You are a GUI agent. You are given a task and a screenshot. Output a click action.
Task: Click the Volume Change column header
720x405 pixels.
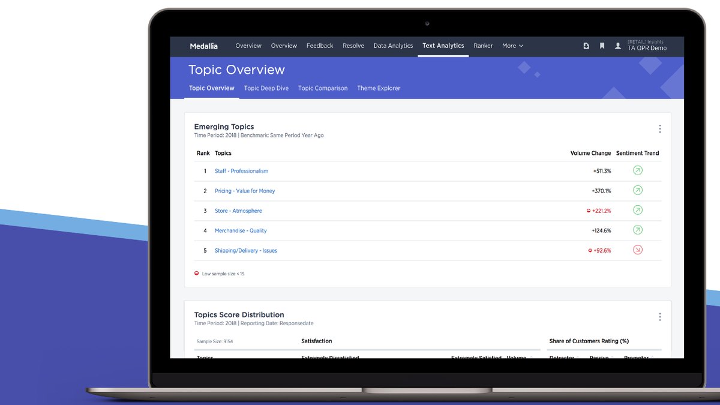590,153
